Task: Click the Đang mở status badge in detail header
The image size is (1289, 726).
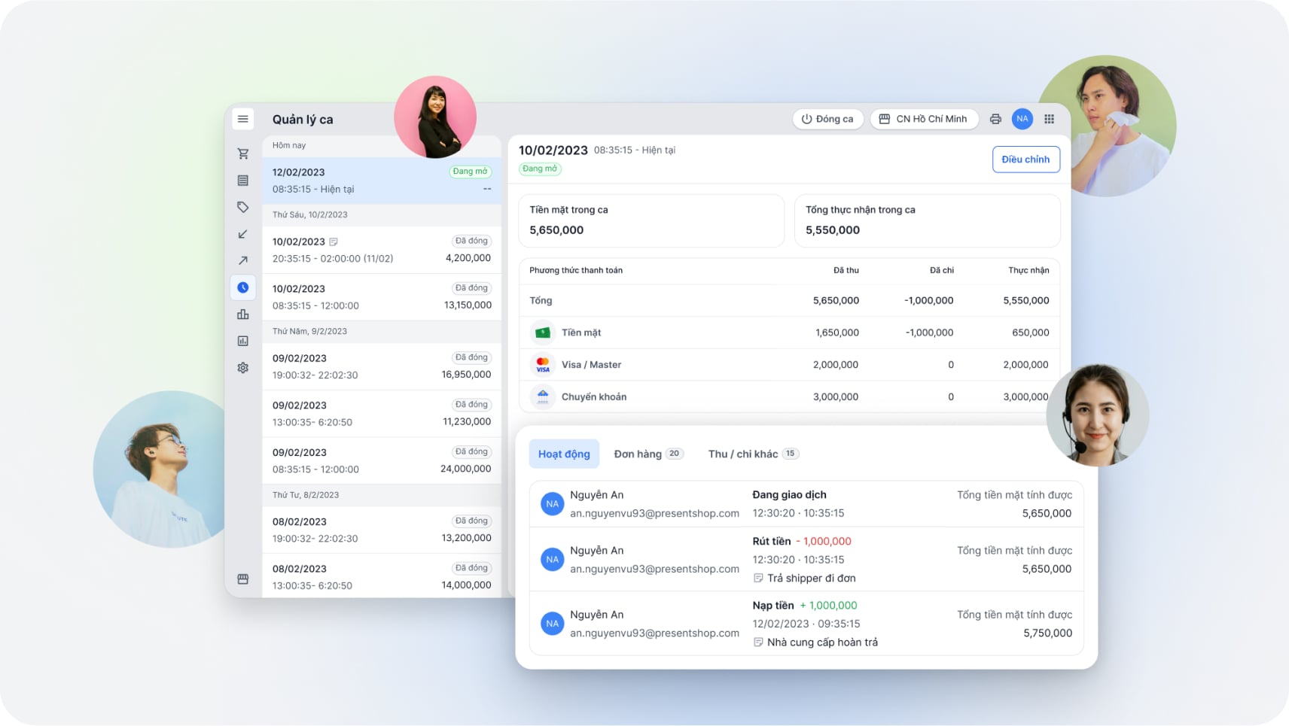Action: click(540, 169)
